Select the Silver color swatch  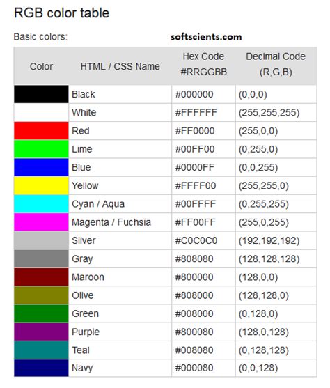[x=41, y=240]
